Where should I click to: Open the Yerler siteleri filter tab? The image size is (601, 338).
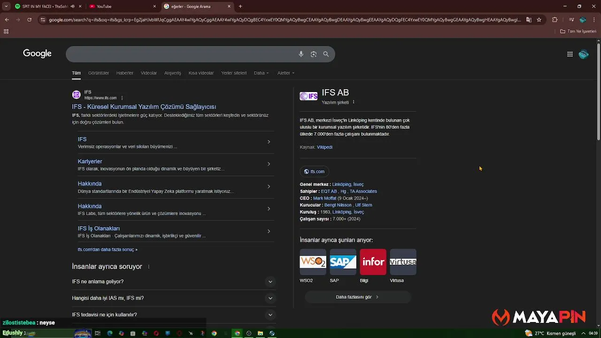(x=234, y=73)
